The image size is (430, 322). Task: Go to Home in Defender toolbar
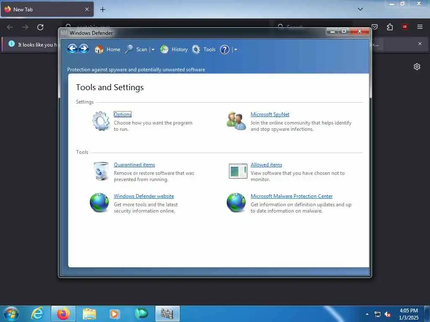[113, 49]
